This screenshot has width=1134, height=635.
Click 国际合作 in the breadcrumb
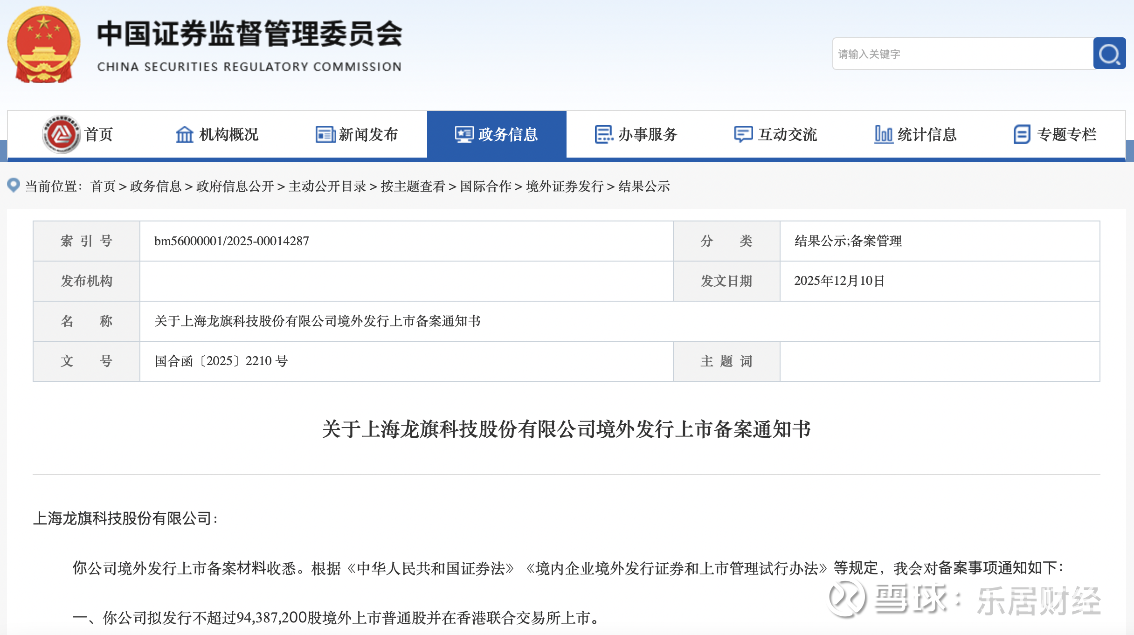point(485,186)
